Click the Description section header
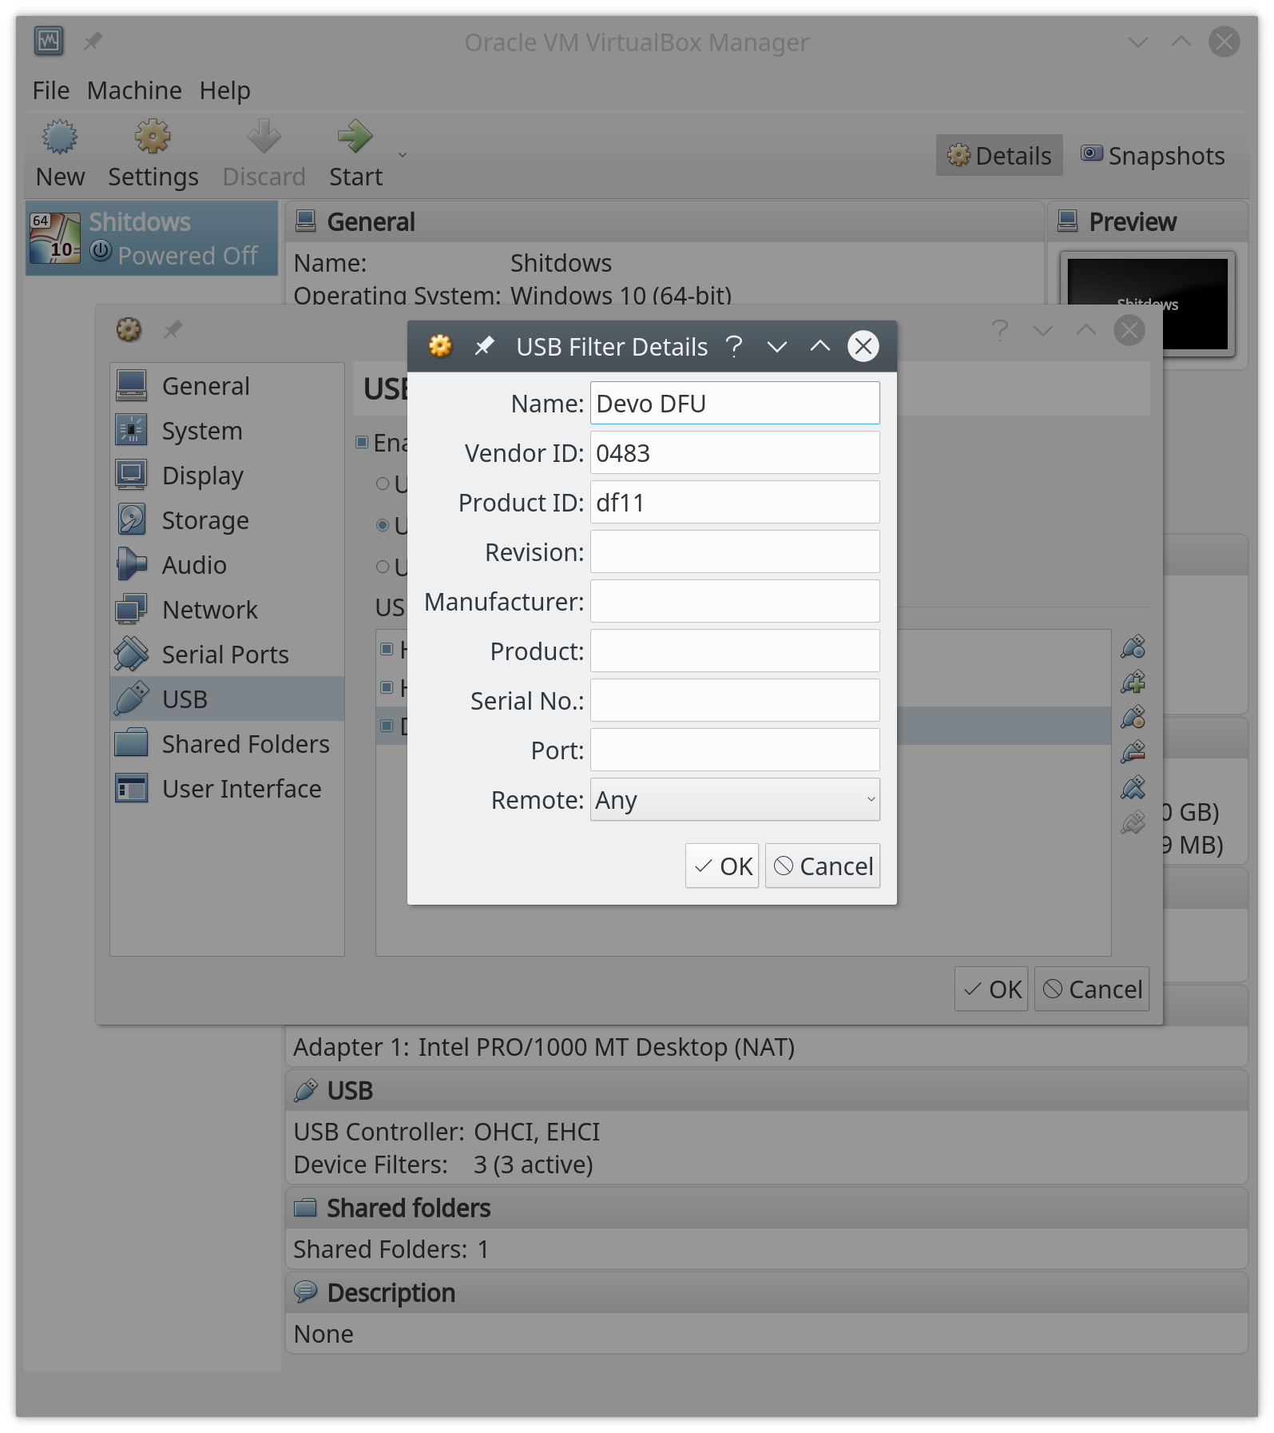The height and width of the screenshot is (1433, 1274). (x=767, y=1292)
